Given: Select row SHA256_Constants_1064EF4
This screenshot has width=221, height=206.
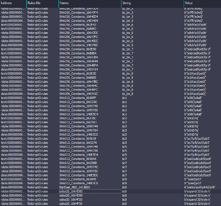Looking at the screenshot, I should [110, 65].
